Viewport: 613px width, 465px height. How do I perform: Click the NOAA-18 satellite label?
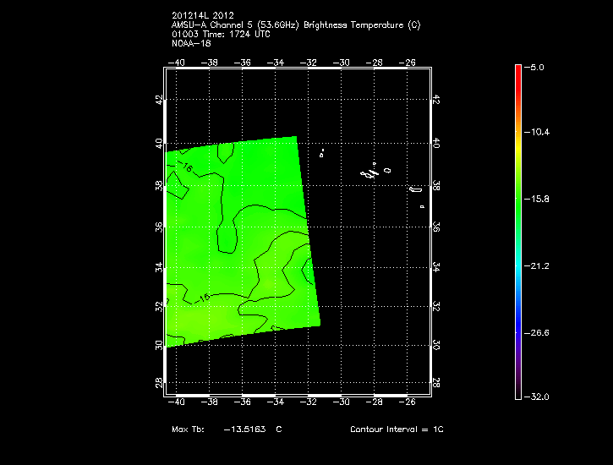coord(191,42)
